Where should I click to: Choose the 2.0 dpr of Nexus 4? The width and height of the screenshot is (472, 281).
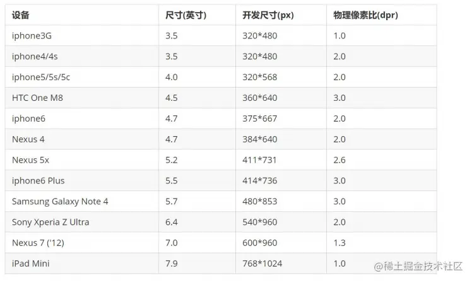[x=339, y=139]
